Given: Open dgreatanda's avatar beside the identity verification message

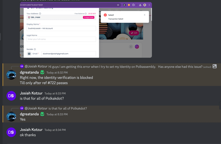Looking at the screenshot, I should click(11, 75).
